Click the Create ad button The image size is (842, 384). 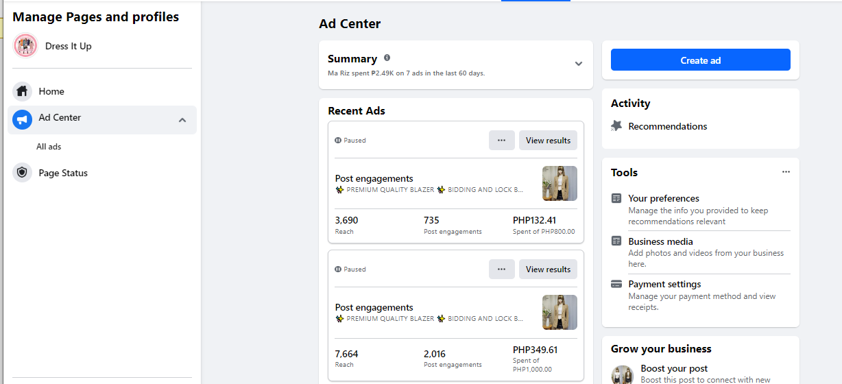click(x=700, y=60)
